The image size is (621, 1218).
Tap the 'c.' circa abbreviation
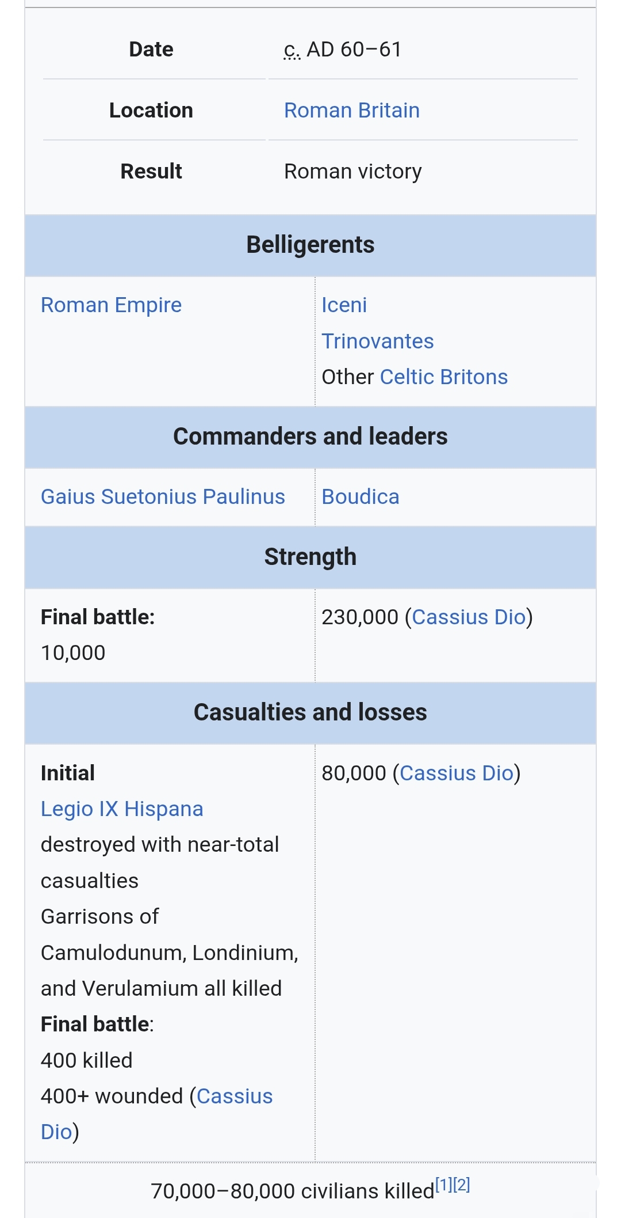point(292,50)
